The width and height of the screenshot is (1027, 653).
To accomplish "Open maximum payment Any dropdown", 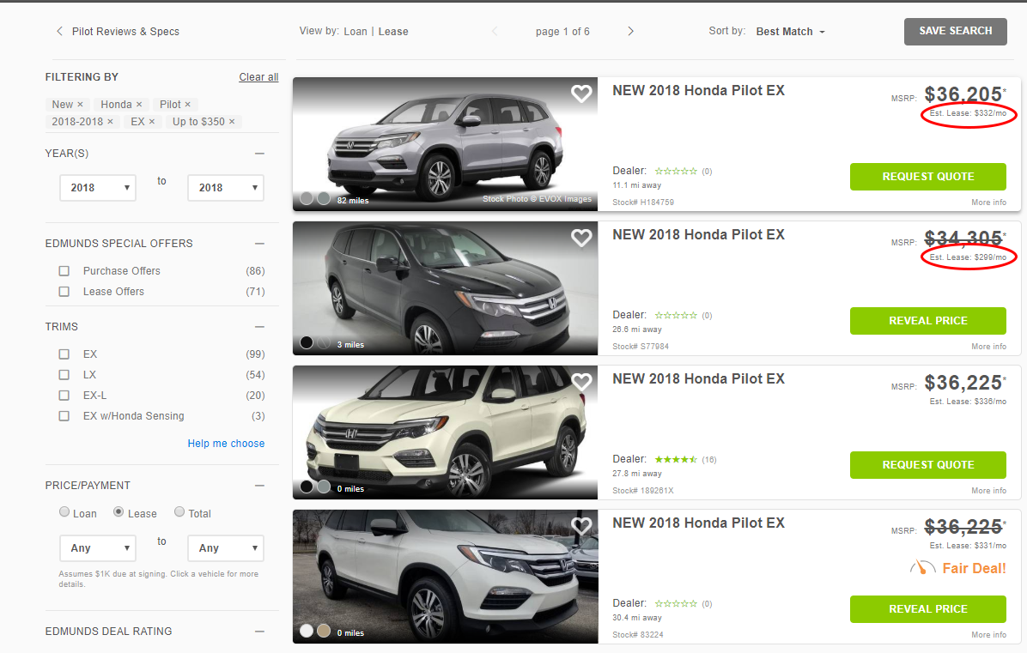I will pyautogui.click(x=225, y=548).
